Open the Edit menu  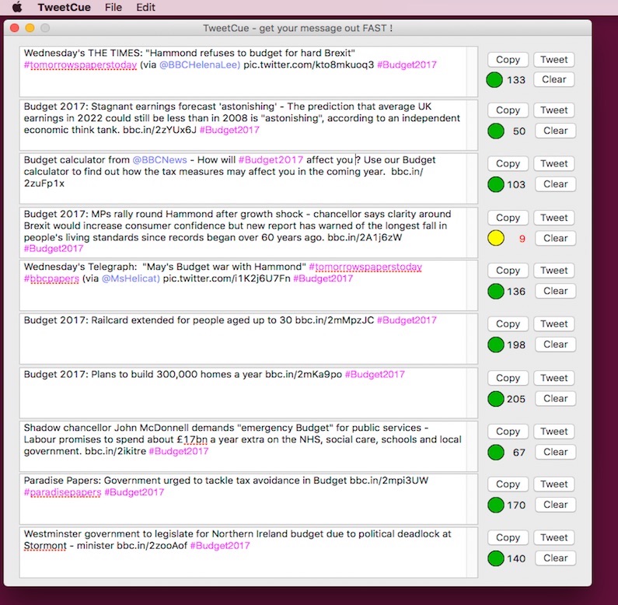(x=145, y=7)
